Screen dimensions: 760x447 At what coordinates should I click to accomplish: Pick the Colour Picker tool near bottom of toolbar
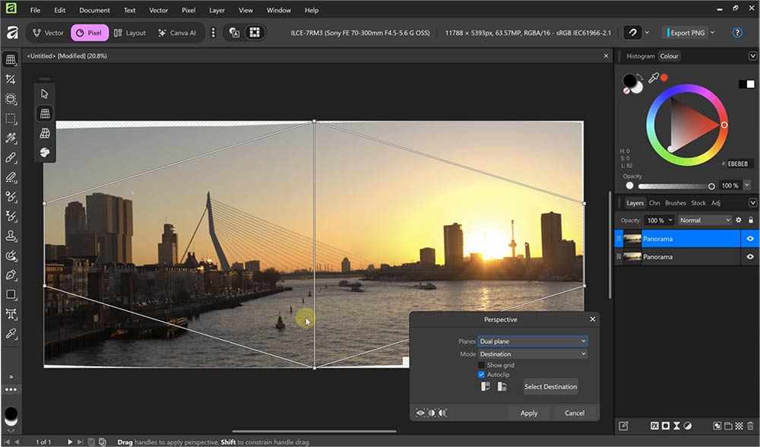coord(11,333)
